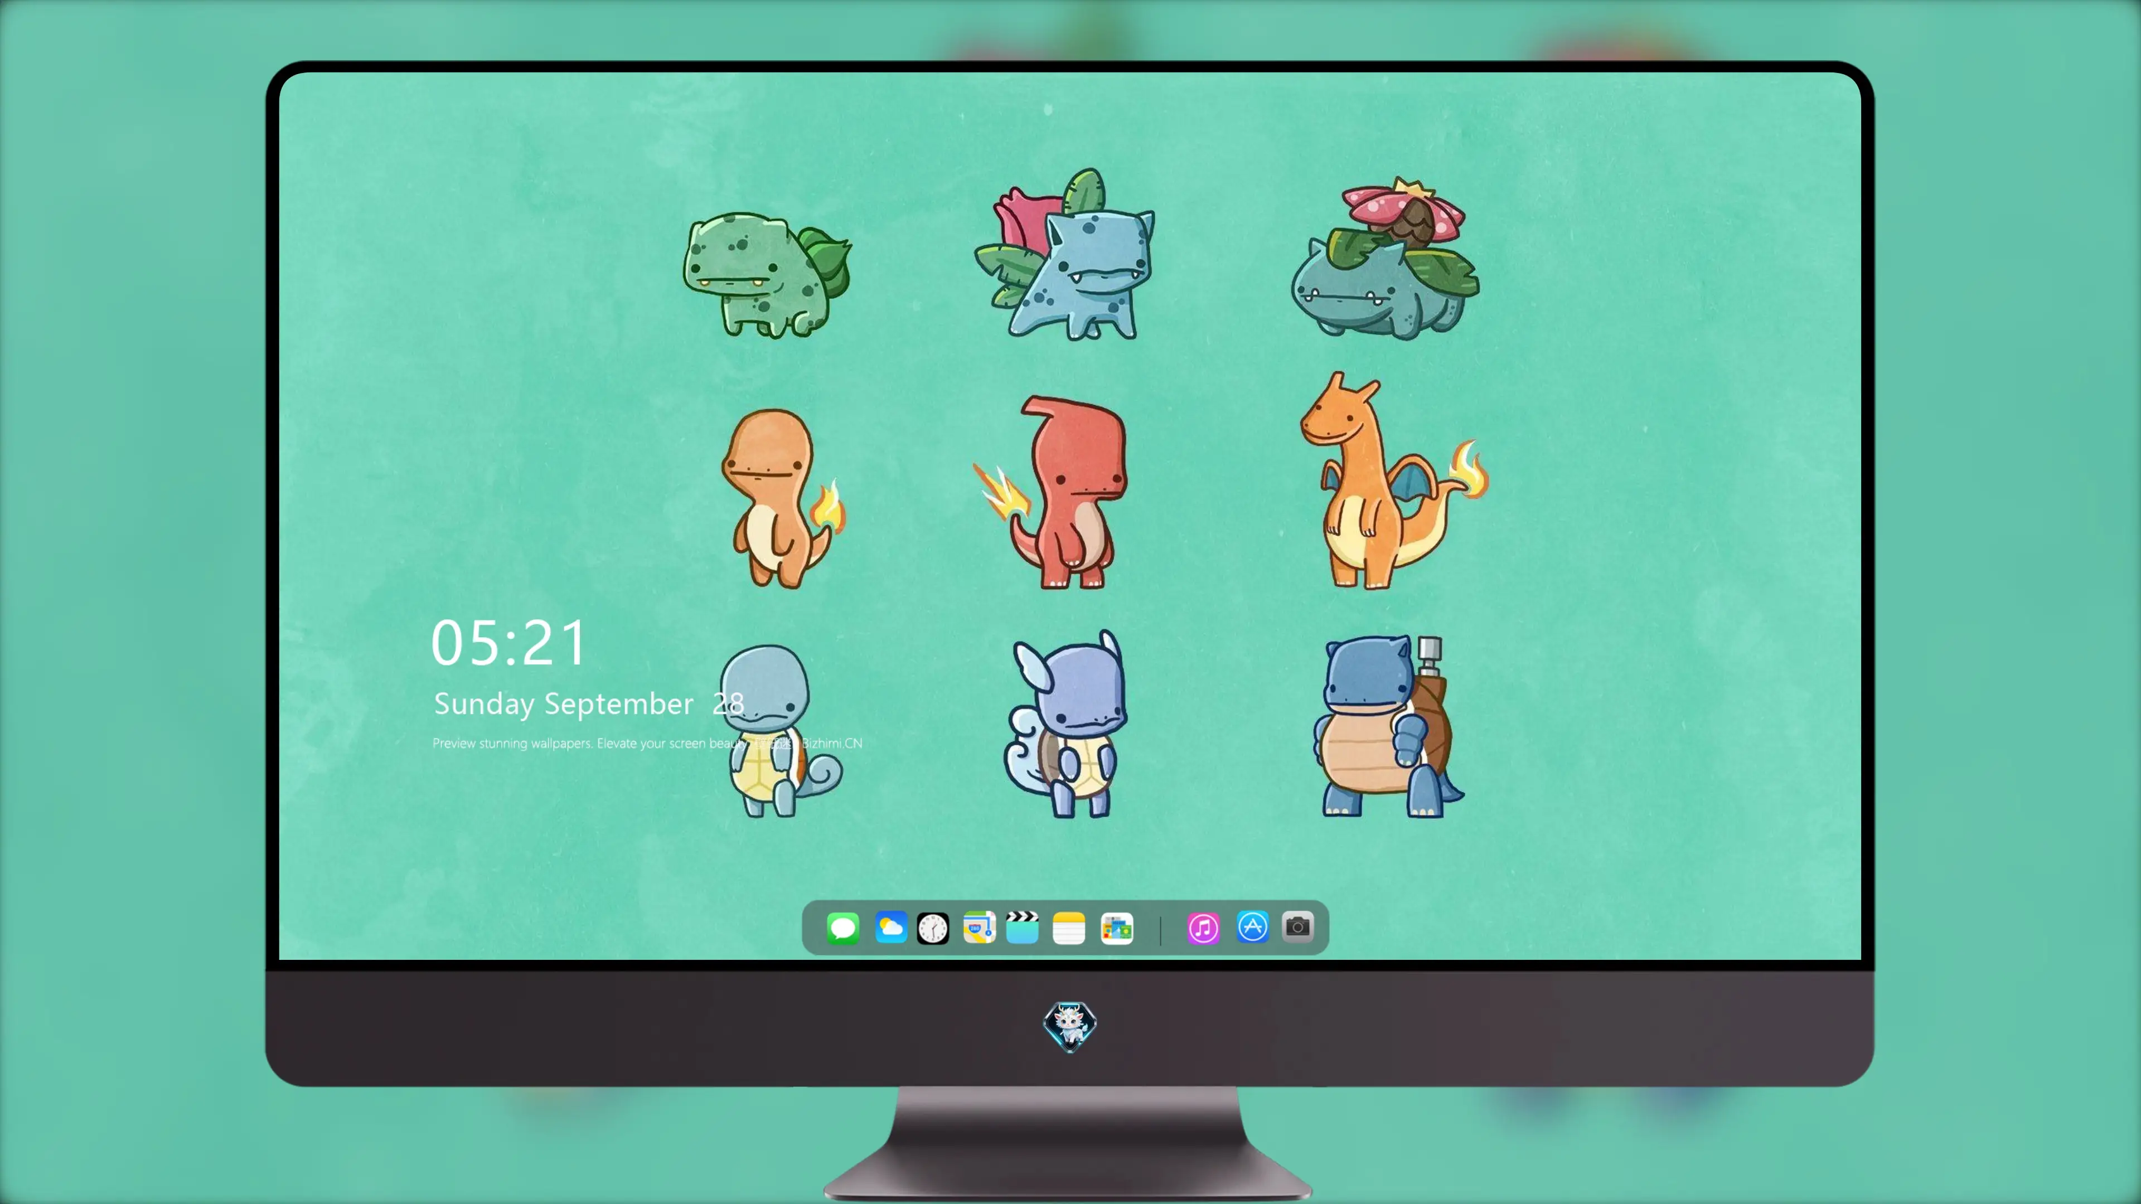
Task: Launch the pink iTunes Store music icon
Action: 1204,928
